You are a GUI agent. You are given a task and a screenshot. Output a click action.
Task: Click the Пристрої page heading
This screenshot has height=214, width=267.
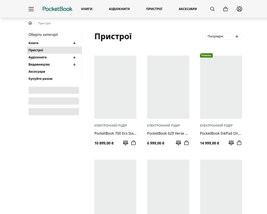coord(113,37)
